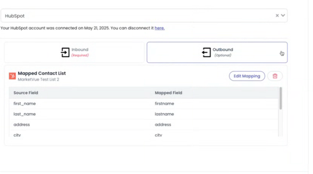Click the 'first_name' source field cell
The height and width of the screenshot is (174, 313).
24,104
